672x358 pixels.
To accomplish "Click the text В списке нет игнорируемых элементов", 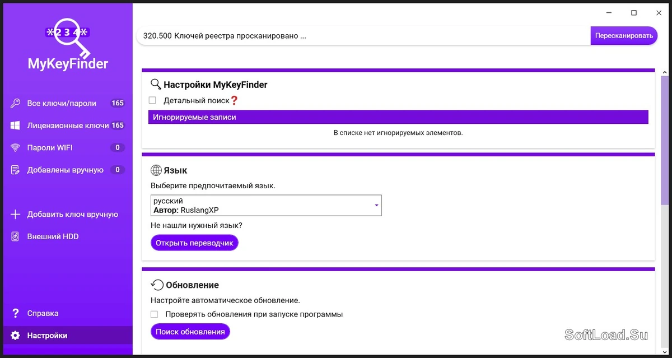I will tap(398, 133).
